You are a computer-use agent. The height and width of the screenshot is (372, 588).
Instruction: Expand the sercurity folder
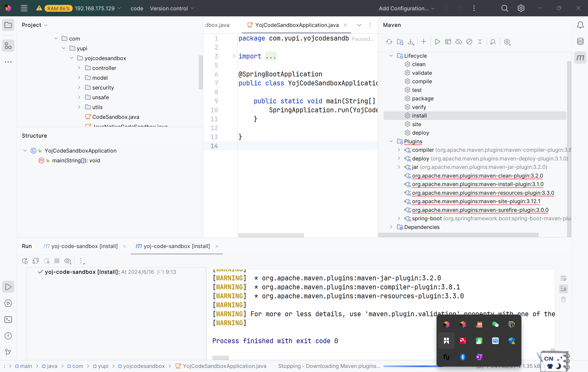point(79,88)
